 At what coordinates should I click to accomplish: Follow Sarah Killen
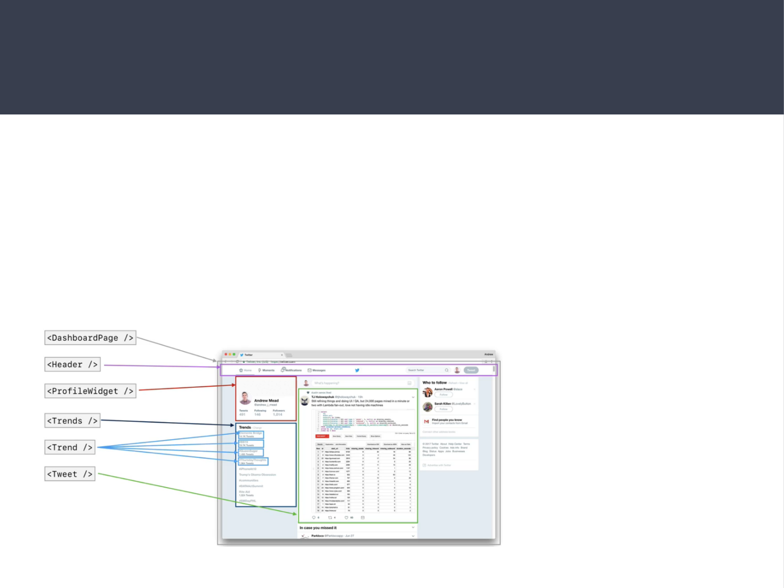point(443,409)
